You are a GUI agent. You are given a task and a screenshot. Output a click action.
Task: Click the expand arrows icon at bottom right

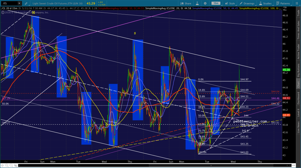coord(294,165)
